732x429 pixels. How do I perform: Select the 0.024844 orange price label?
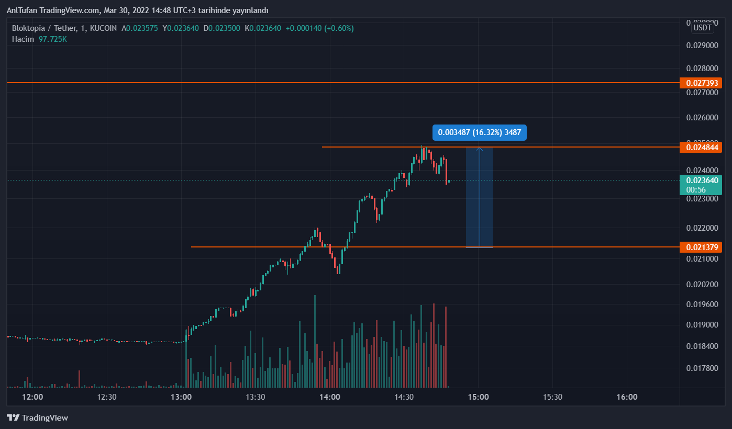pyautogui.click(x=701, y=147)
